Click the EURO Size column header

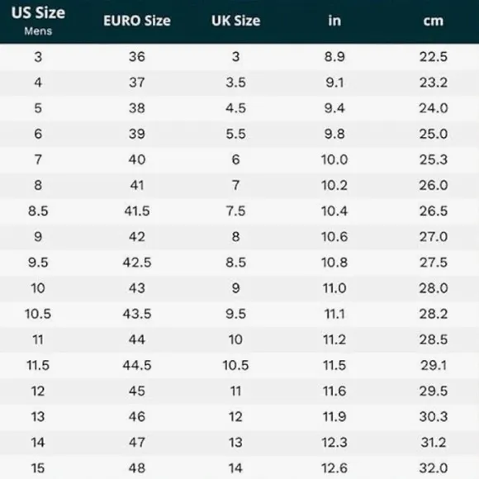tap(137, 21)
